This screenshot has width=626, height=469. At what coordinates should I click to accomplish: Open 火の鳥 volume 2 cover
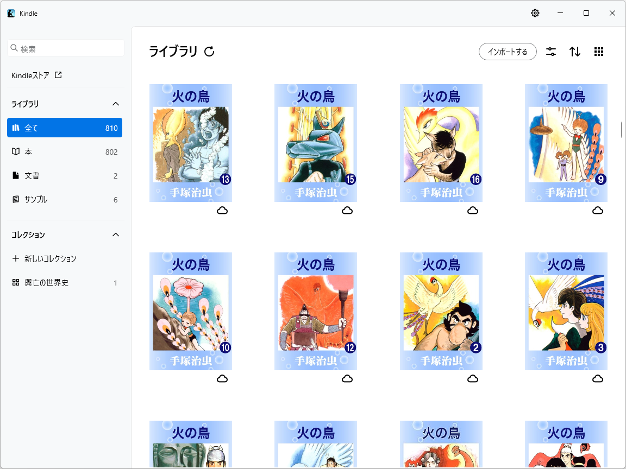[441, 311]
